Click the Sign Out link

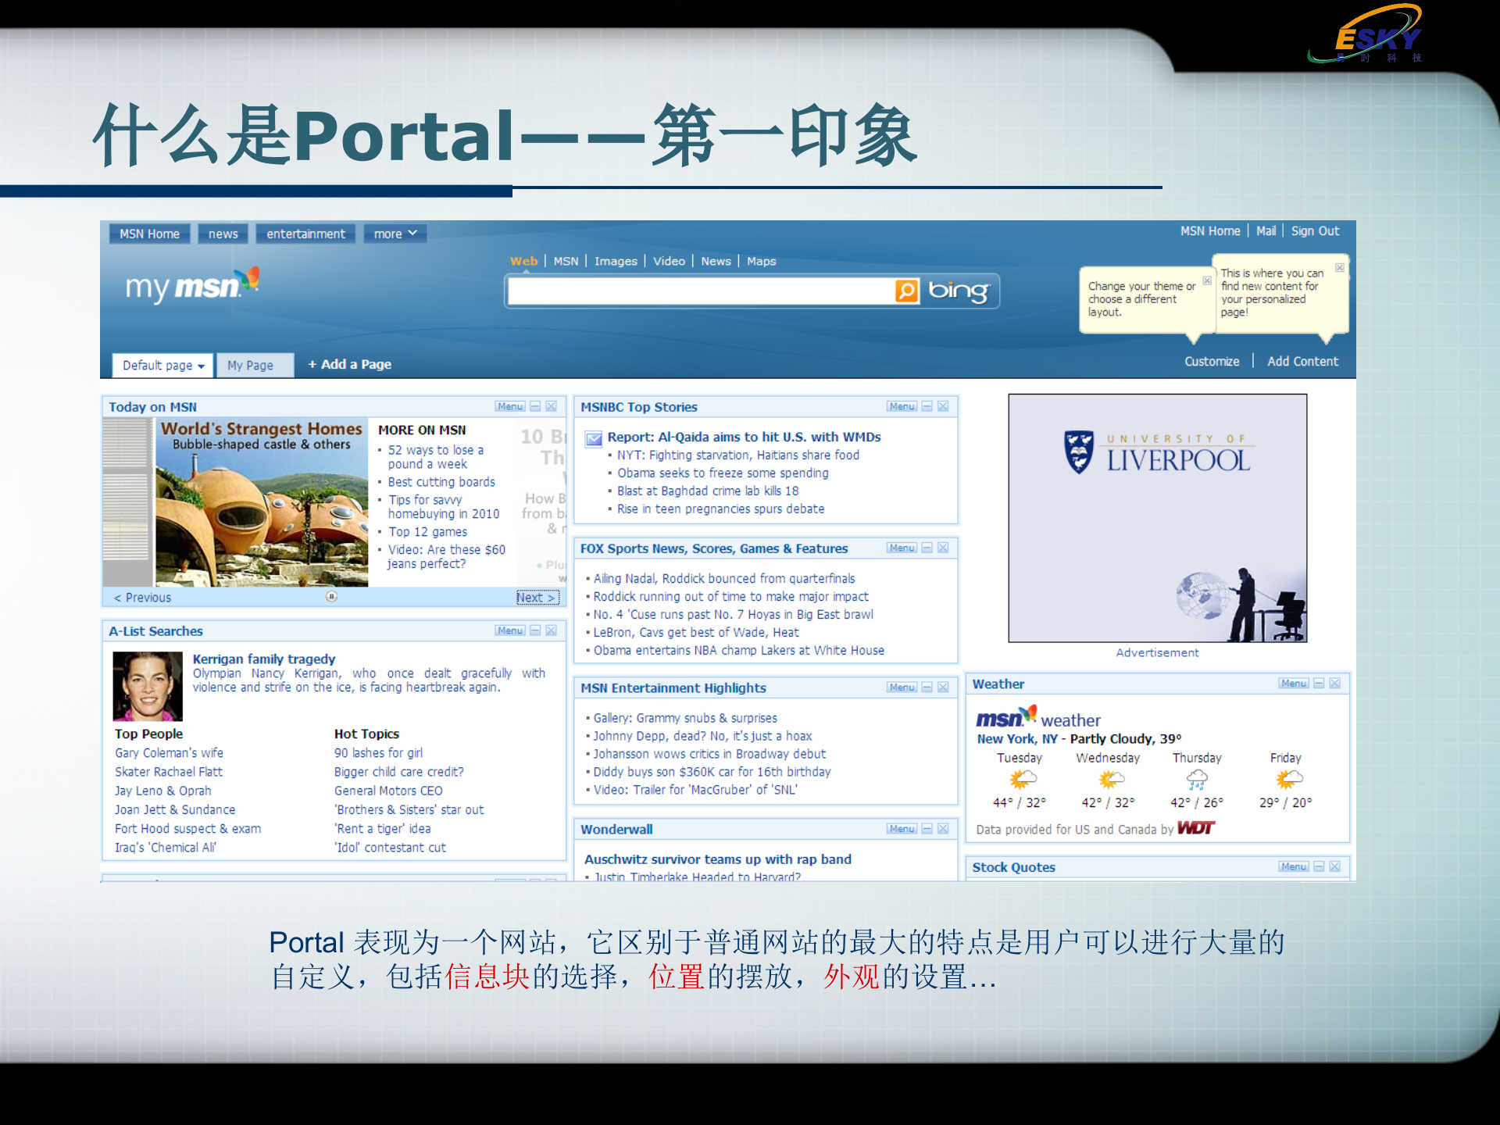pos(1315,230)
